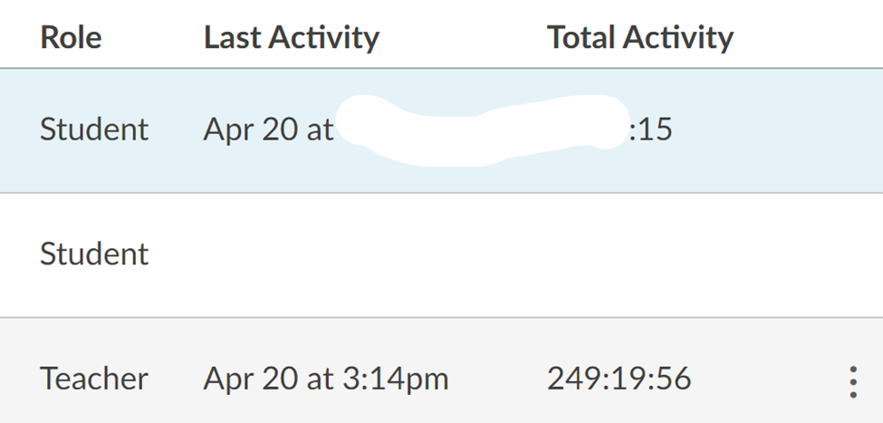
Task: Open the Teacher row options kebab menu
Action: tap(852, 382)
